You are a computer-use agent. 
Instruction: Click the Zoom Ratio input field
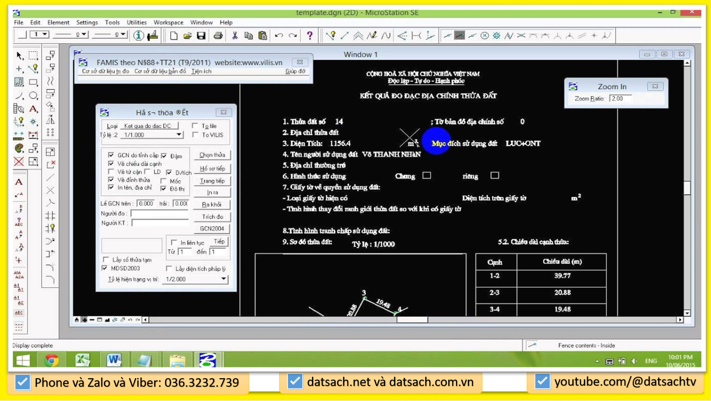coord(620,99)
